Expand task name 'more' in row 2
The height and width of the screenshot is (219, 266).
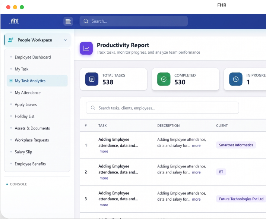[104, 178]
